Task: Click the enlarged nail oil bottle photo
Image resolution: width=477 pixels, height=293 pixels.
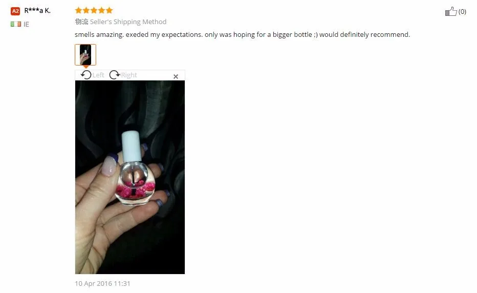Action: pos(130,177)
